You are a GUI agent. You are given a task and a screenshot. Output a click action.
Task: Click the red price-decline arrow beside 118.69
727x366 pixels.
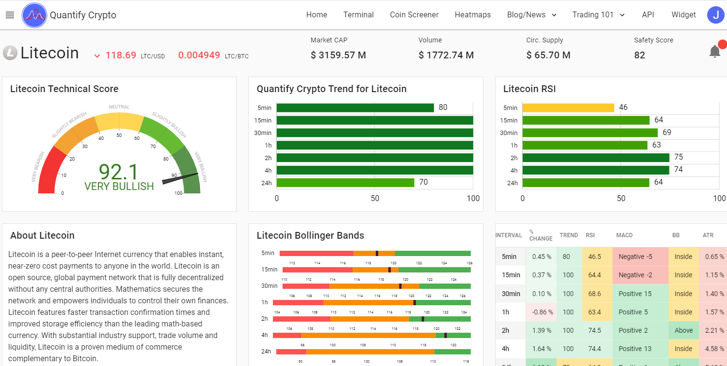(97, 55)
